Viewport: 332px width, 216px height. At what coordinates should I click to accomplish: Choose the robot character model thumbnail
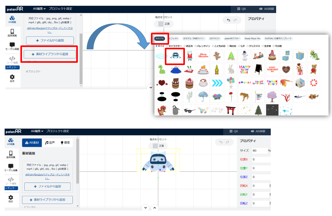(x=175, y=56)
